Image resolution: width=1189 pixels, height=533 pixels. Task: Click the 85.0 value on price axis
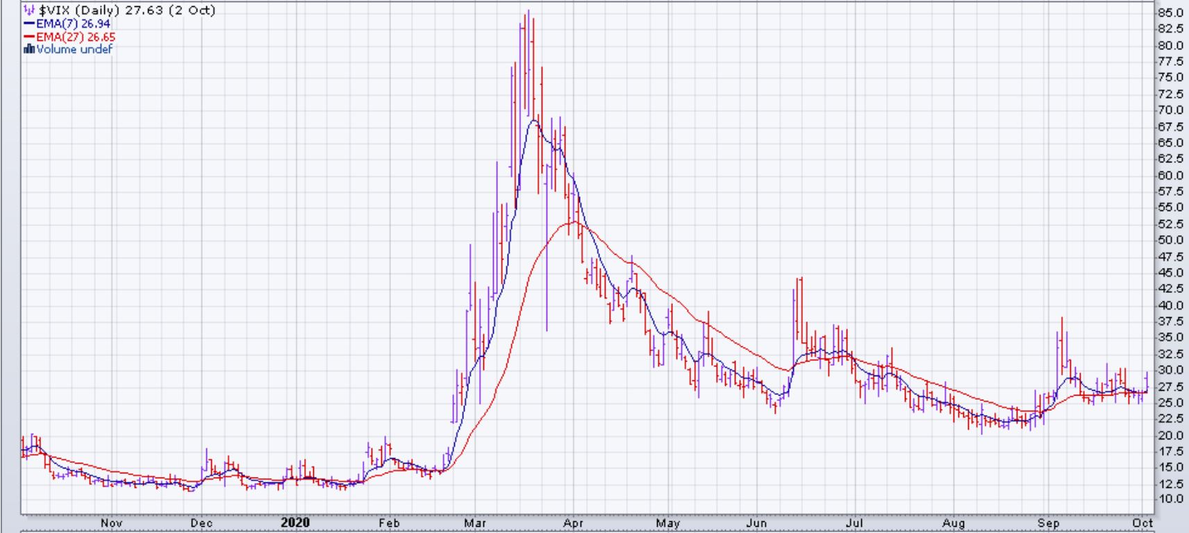tap(1170, 12)
